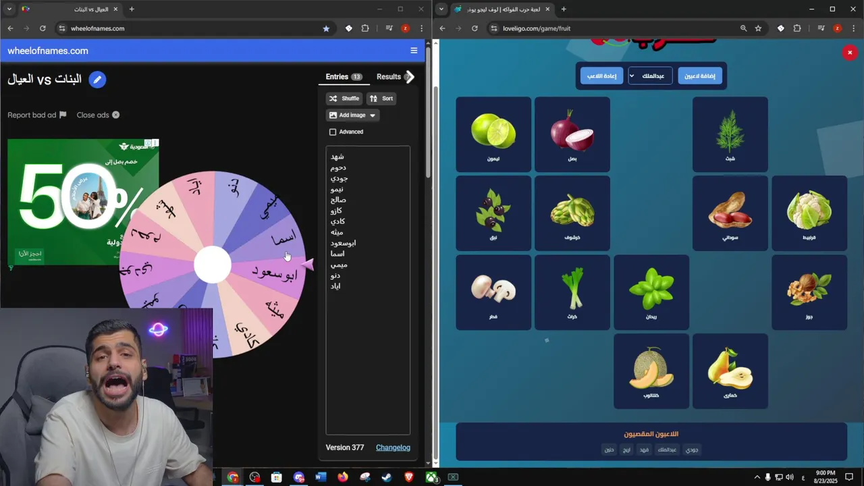Pick the basil leaves card

pyautogui.click(x=651, y=292)
